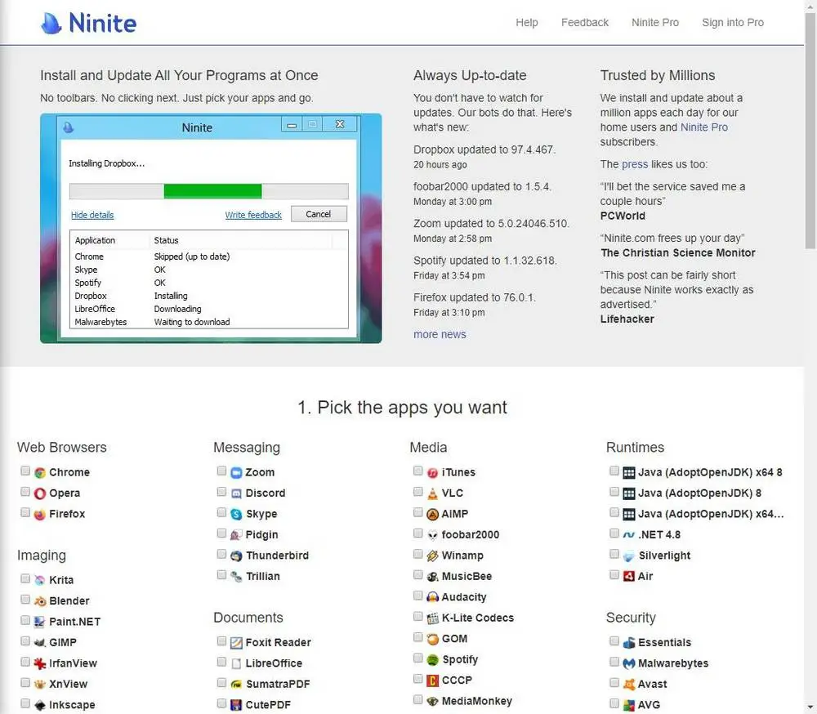Screen dimensions: 817x714
Task: Click Hide details in the installer image
Action: 92,215
